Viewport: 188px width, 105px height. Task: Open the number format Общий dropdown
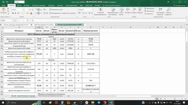click(92, 10)
